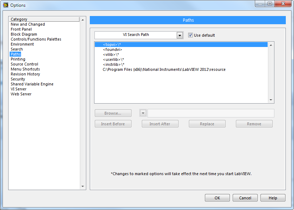Close the Options dialog window
The height and width of the screenshot is (210, 294).
[283, 4]
